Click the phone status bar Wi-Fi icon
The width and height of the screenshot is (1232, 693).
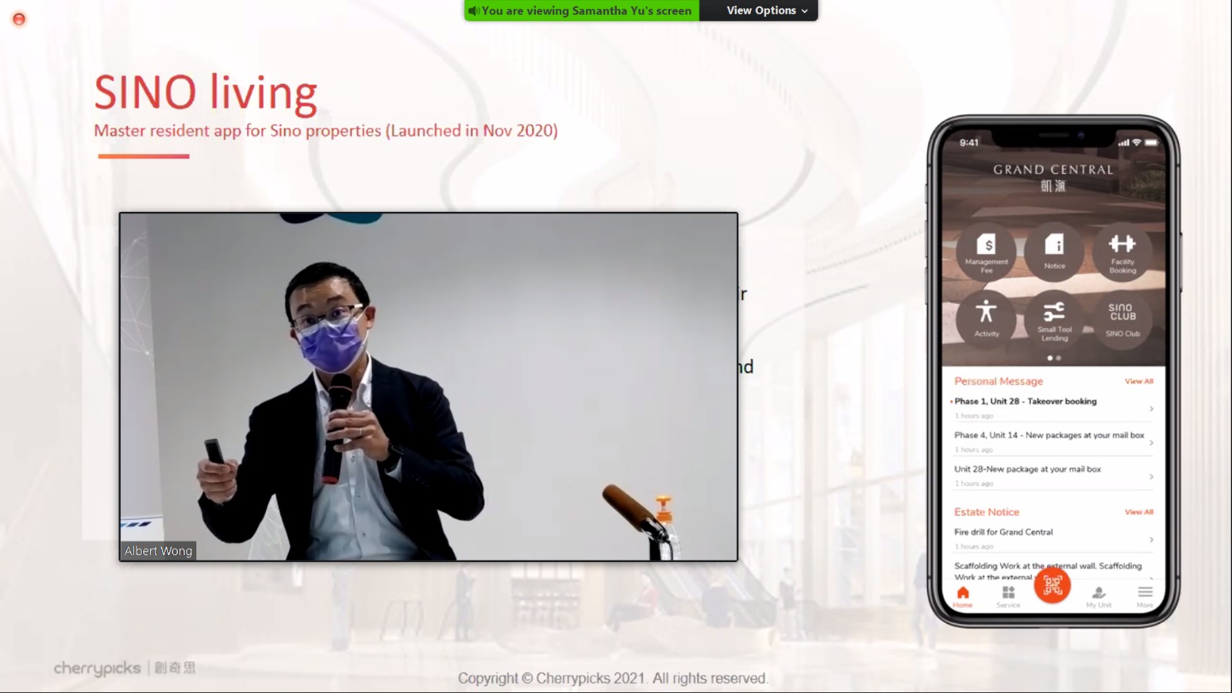1137,142
